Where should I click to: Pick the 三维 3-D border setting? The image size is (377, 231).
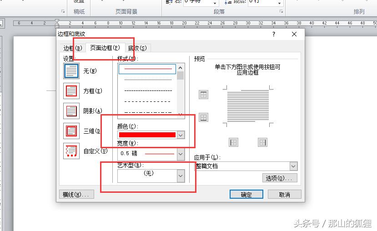[71, 131]
